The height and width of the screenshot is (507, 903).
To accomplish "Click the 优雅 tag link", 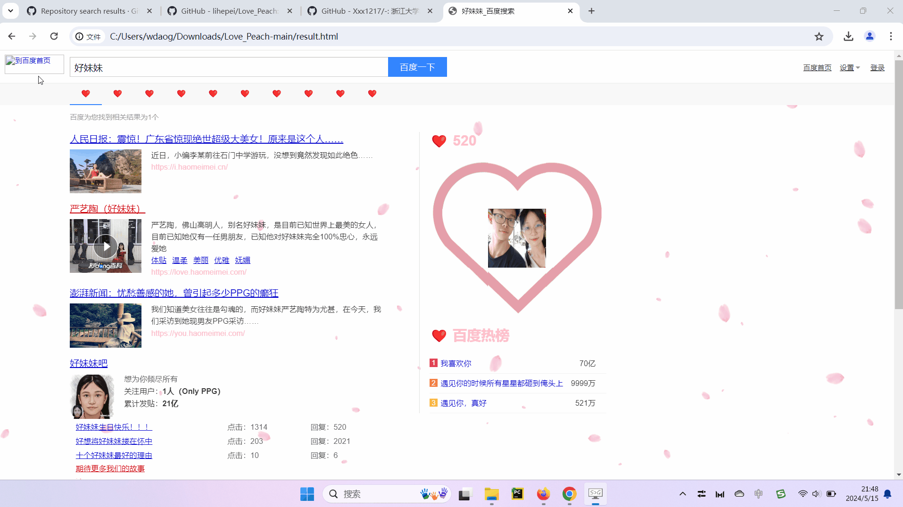I will pos(222,260).
